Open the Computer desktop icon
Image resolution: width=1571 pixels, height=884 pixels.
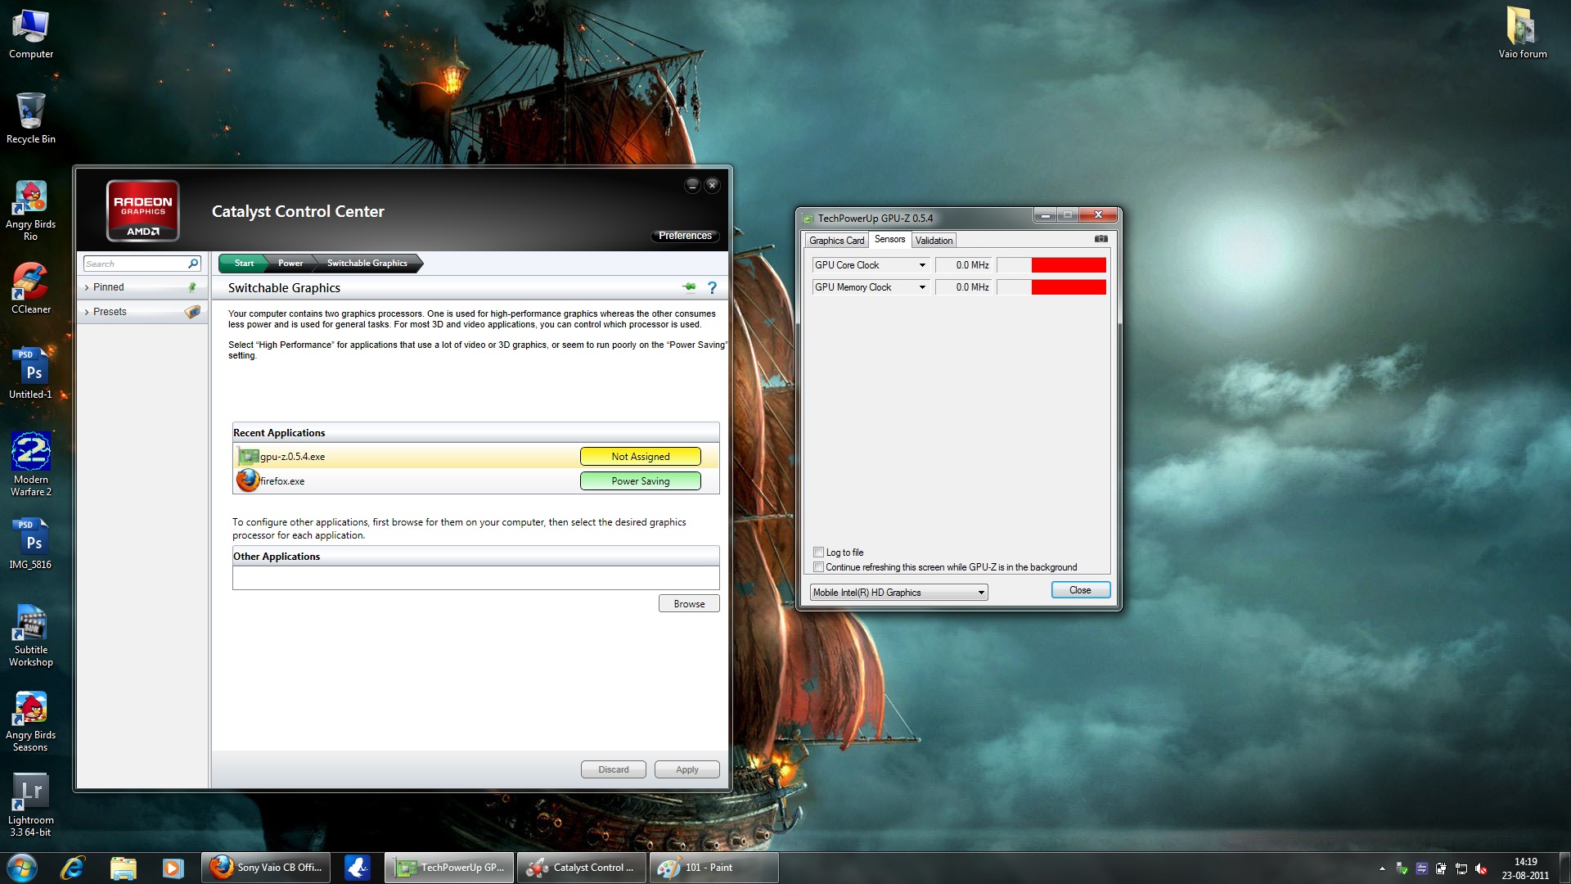click(x=31, y=34)
